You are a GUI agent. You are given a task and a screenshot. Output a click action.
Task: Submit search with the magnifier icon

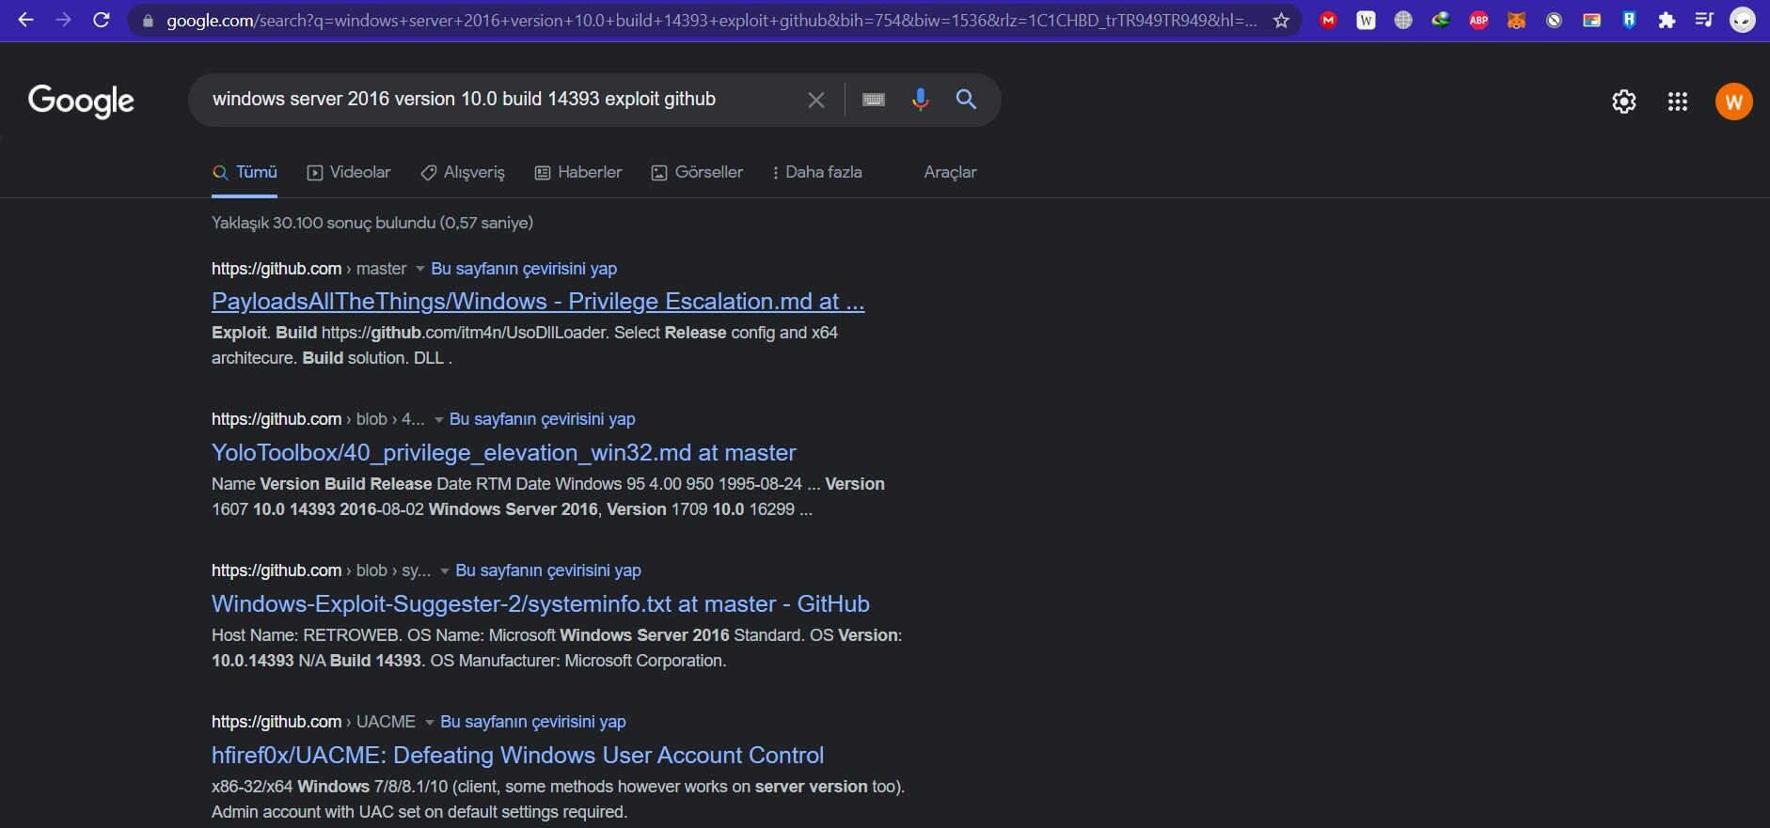click(x=966, y=100)
